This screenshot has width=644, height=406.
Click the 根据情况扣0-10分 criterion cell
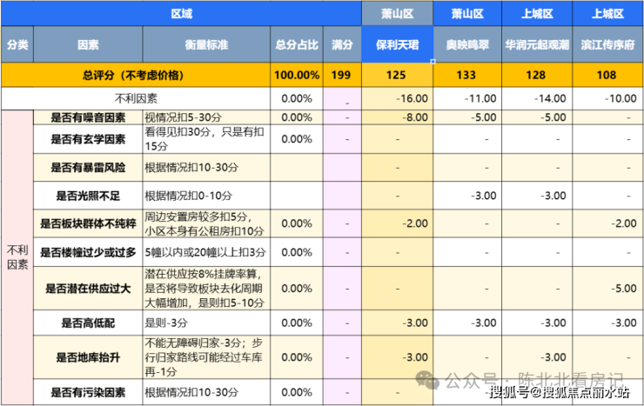pos(206,196)
